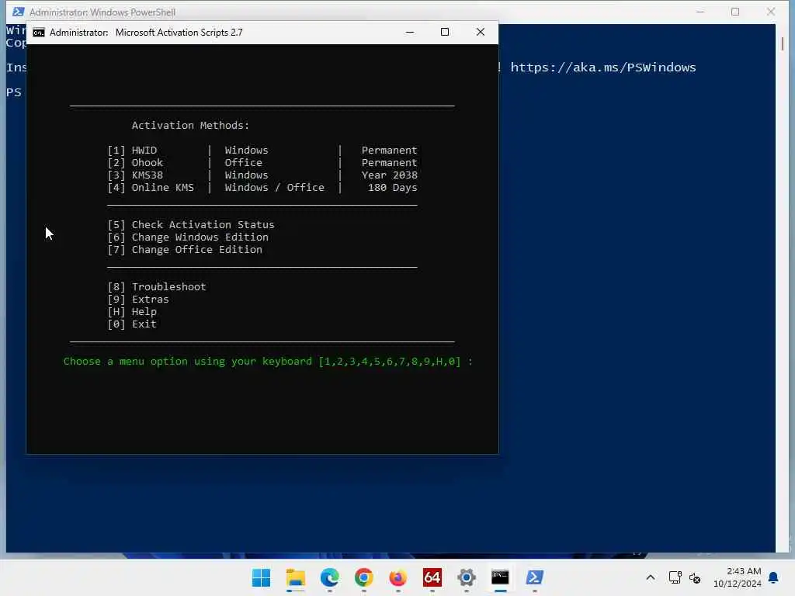Show hidden icons in system tray
The image size is (795, 596).
pos(651,577)
